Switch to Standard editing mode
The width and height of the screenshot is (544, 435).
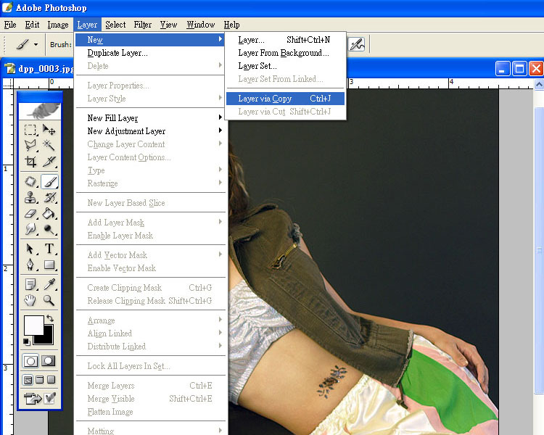click(31, 360)
